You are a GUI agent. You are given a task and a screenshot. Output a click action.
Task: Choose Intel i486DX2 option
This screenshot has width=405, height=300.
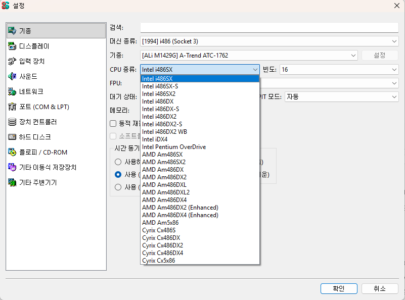coord(200,117)
